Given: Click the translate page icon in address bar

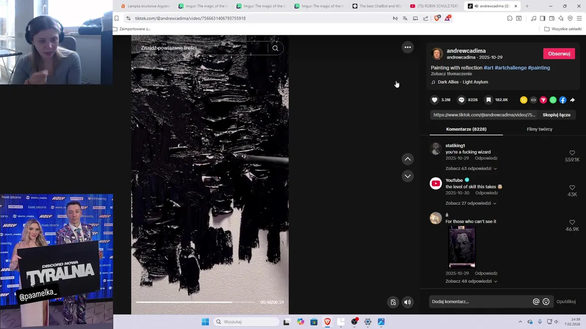Looking at the screenshot, I should pos(405,18).
